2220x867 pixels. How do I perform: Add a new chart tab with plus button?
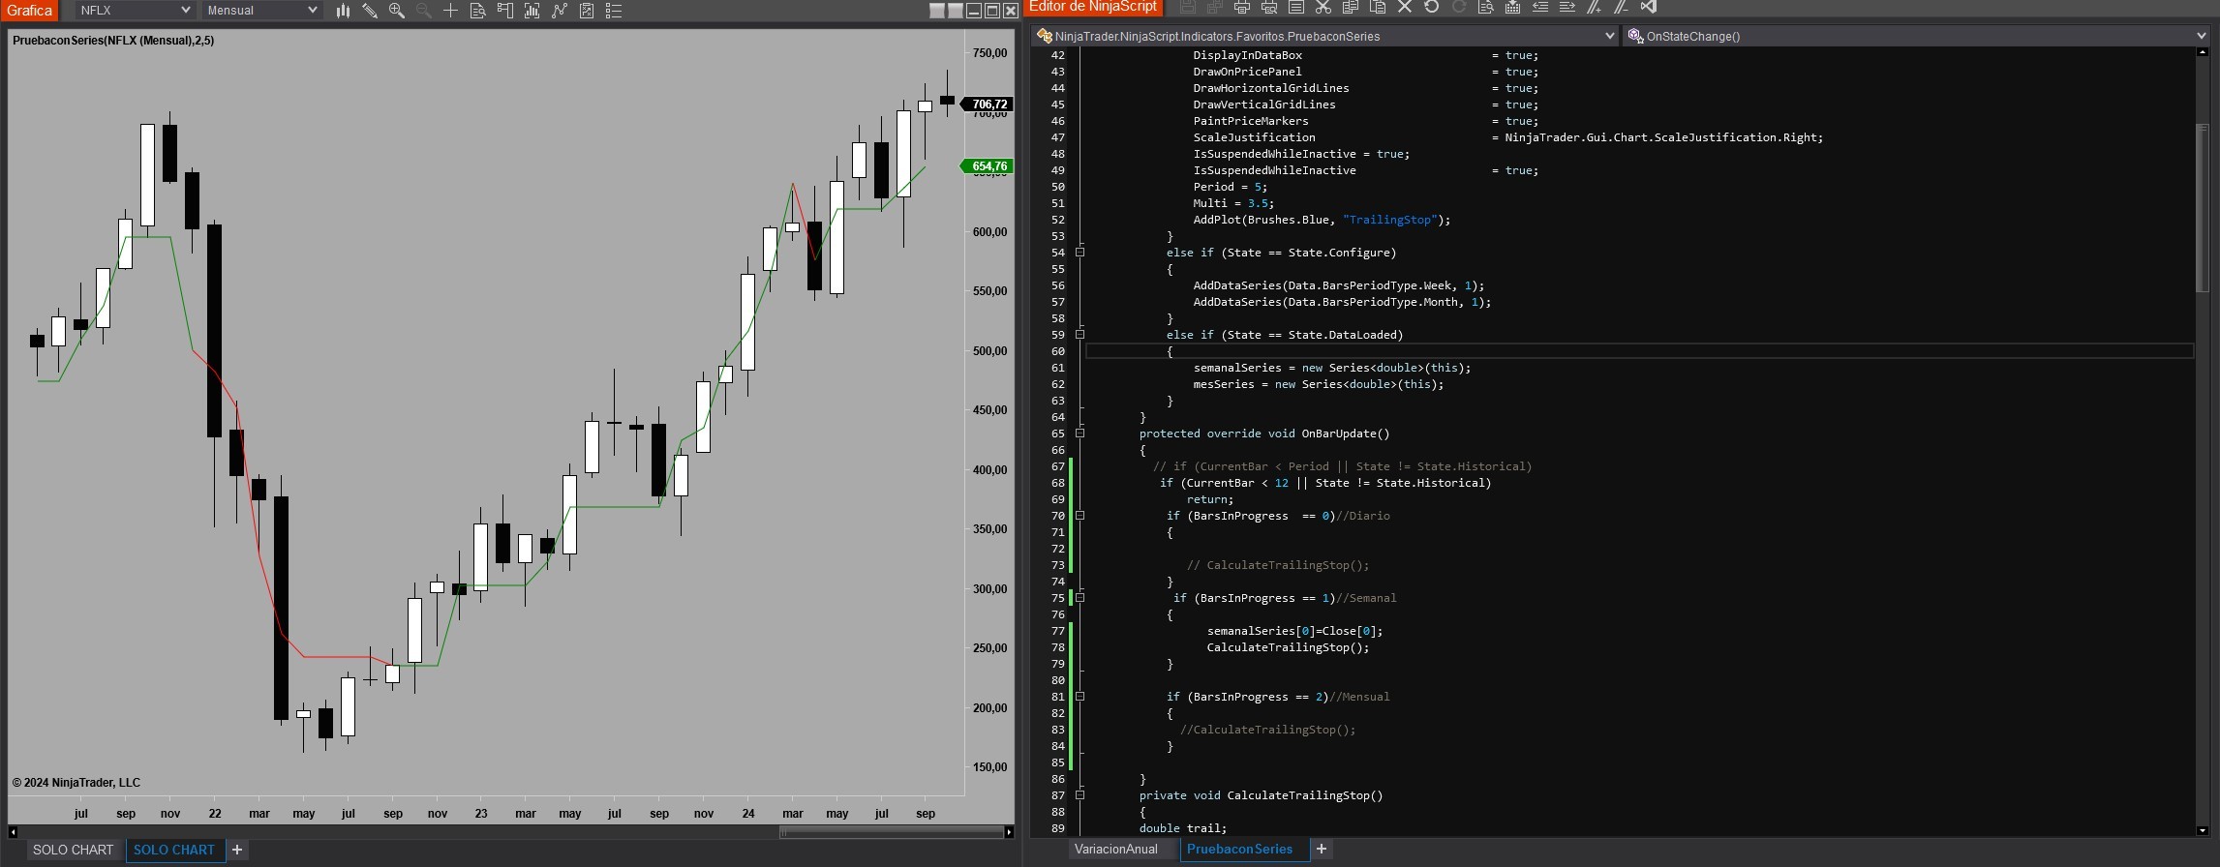tap(237, 850)
